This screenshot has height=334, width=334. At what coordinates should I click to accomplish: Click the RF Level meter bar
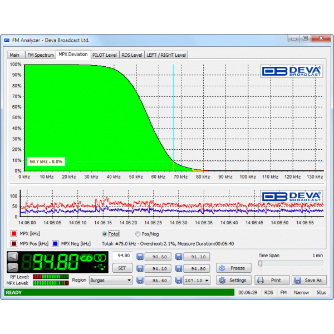[51, 277]
